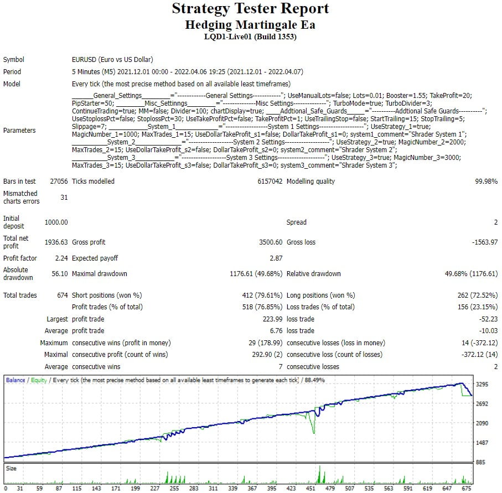Click the Hedging Martingale Ea heading

[x=250, y=25]
